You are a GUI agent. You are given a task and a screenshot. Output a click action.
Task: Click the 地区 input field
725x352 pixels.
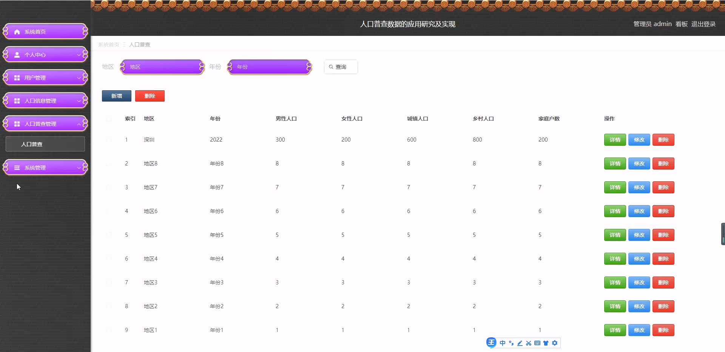pyautogui.click(x=162, y=67)
